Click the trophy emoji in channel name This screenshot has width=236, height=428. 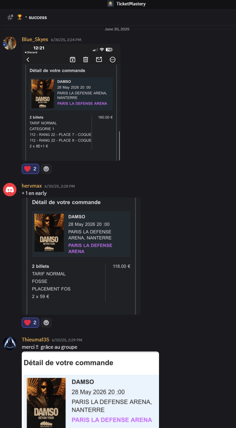click(x=20, y=17)
